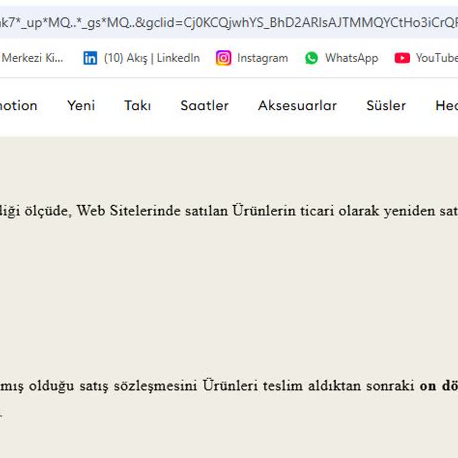Open the YouTube bookmark label

(x=437, y=58)
